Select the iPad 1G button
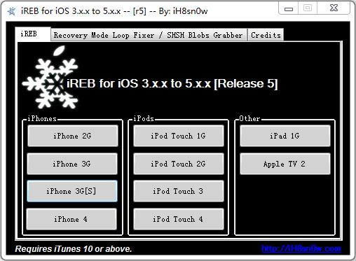Viewport: 356px width, 261px height. (285, 136)
